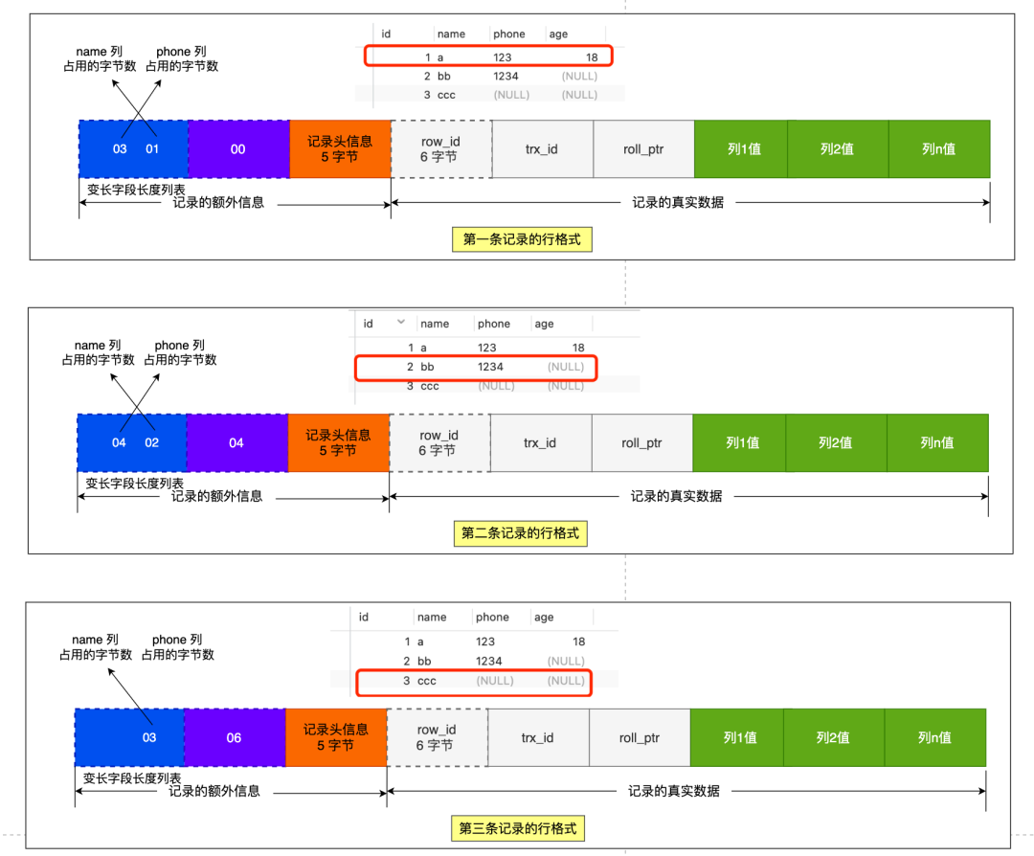
Task: Click 变长字段长度列表 label under first record
Action: coord(137,190)
